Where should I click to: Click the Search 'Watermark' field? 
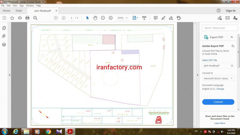pyautogui.click(x=219, y=28)
